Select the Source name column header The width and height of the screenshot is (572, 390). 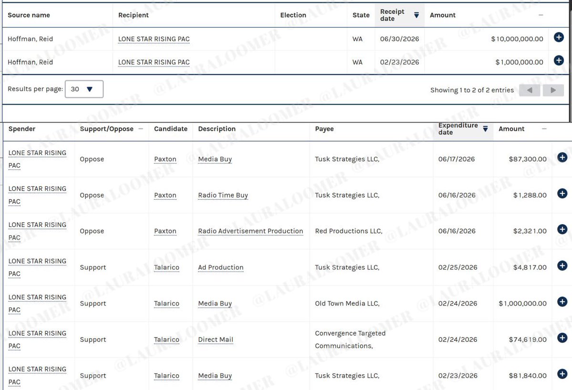(29, 15)
